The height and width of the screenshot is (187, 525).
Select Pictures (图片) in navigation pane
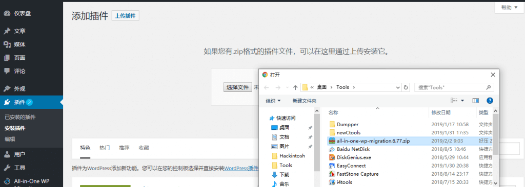click(x=285, y=146)
